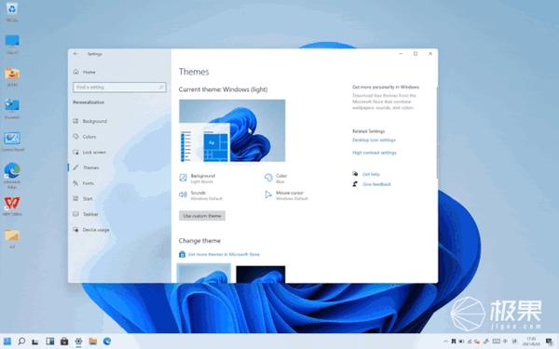Open the Recycle Bin desktop icon
This screenshot has width=559, height=349.
(12, 11)
